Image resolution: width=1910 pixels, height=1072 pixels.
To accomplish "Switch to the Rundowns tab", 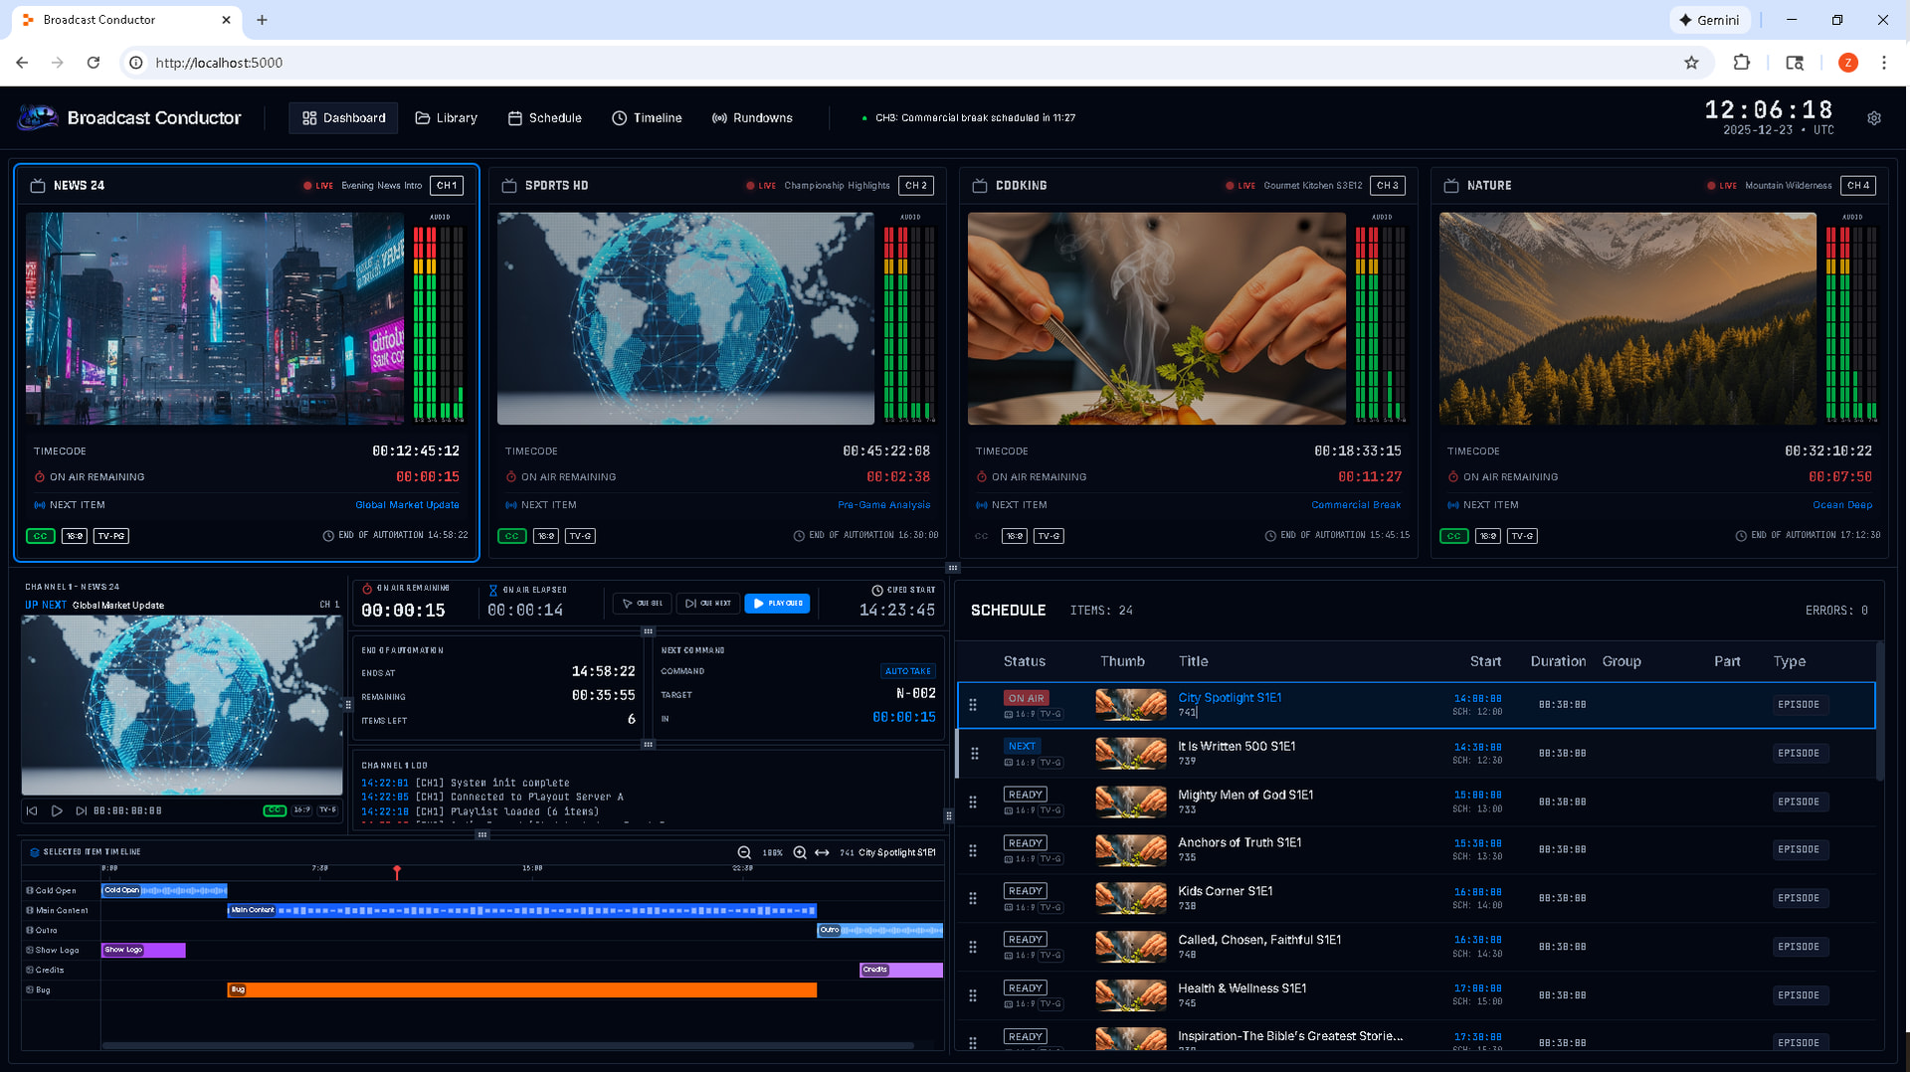I will click(752, 118).
